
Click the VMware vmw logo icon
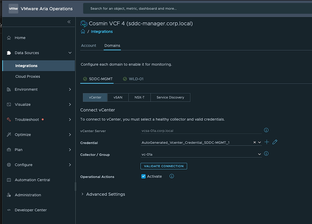pos(13,8)
